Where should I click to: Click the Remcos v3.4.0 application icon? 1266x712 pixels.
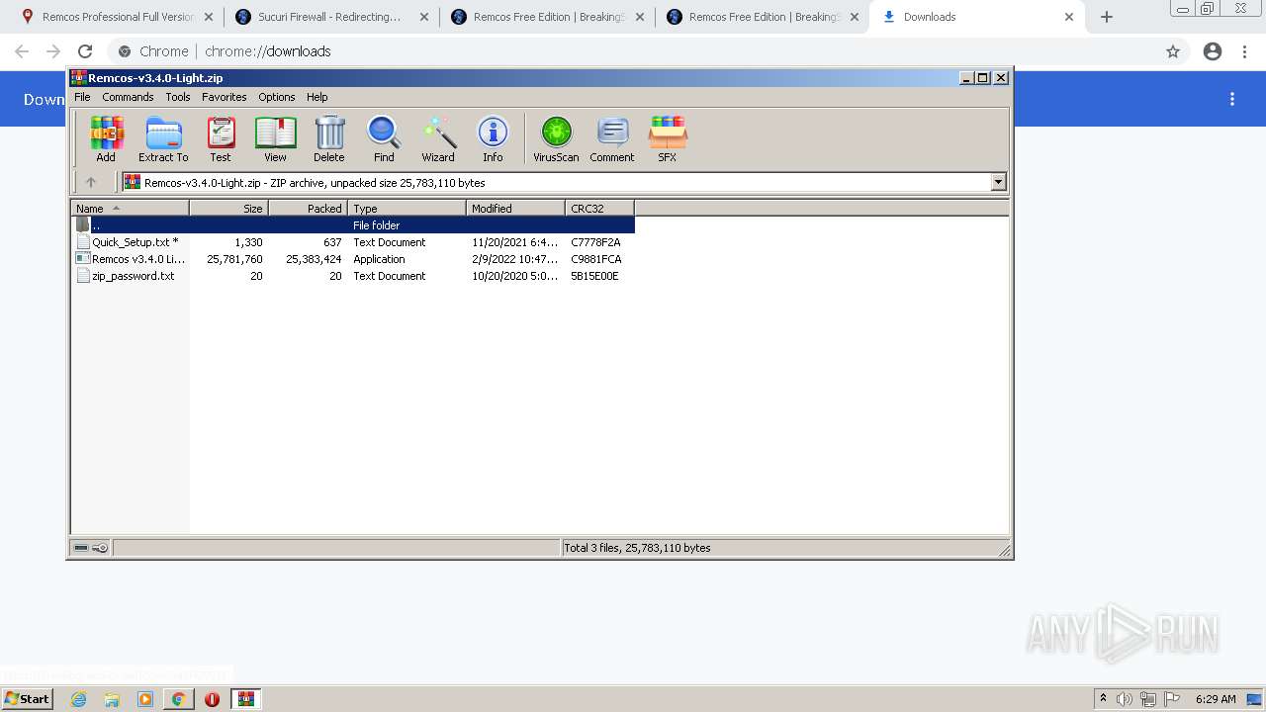(84, 259)
